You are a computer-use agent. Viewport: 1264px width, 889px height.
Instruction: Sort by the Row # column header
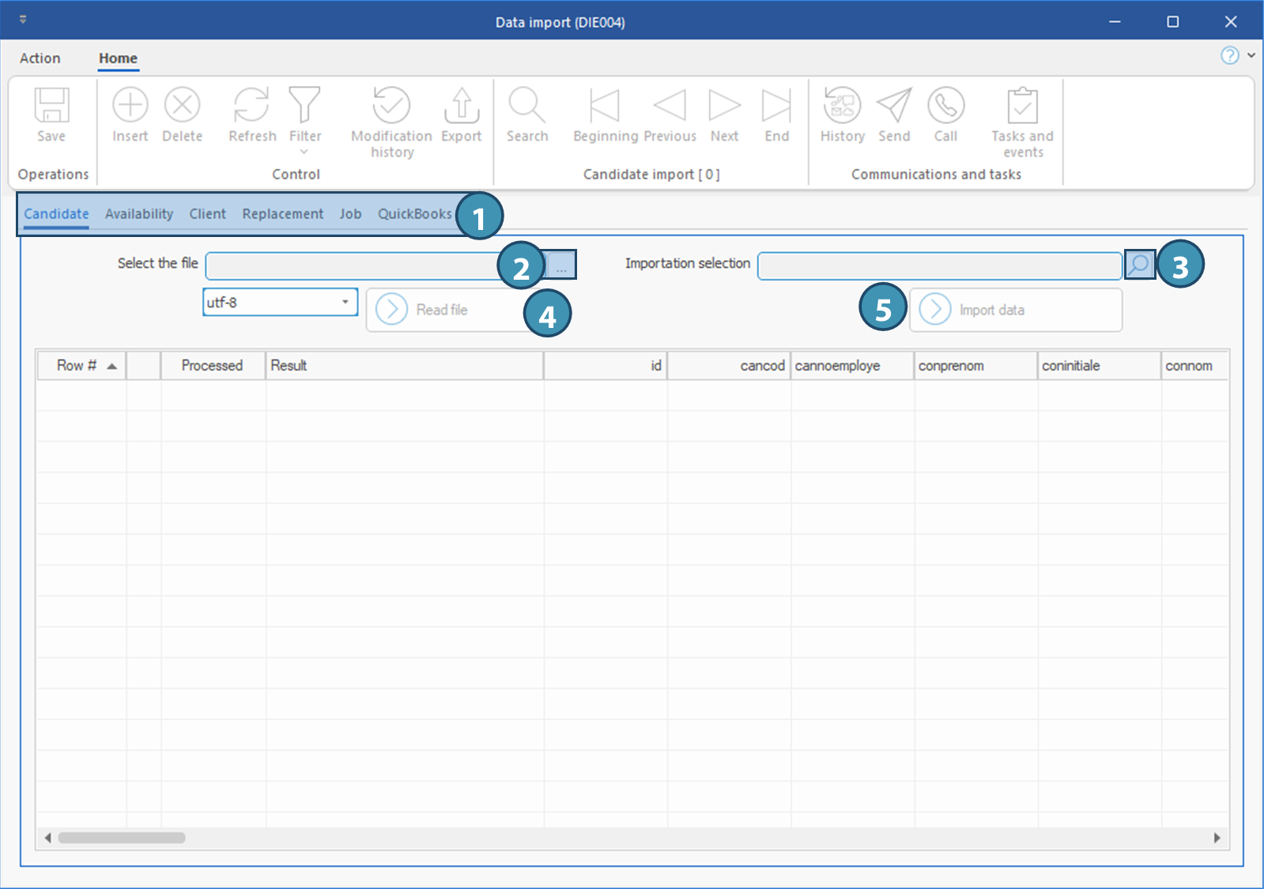coord(77,366)
